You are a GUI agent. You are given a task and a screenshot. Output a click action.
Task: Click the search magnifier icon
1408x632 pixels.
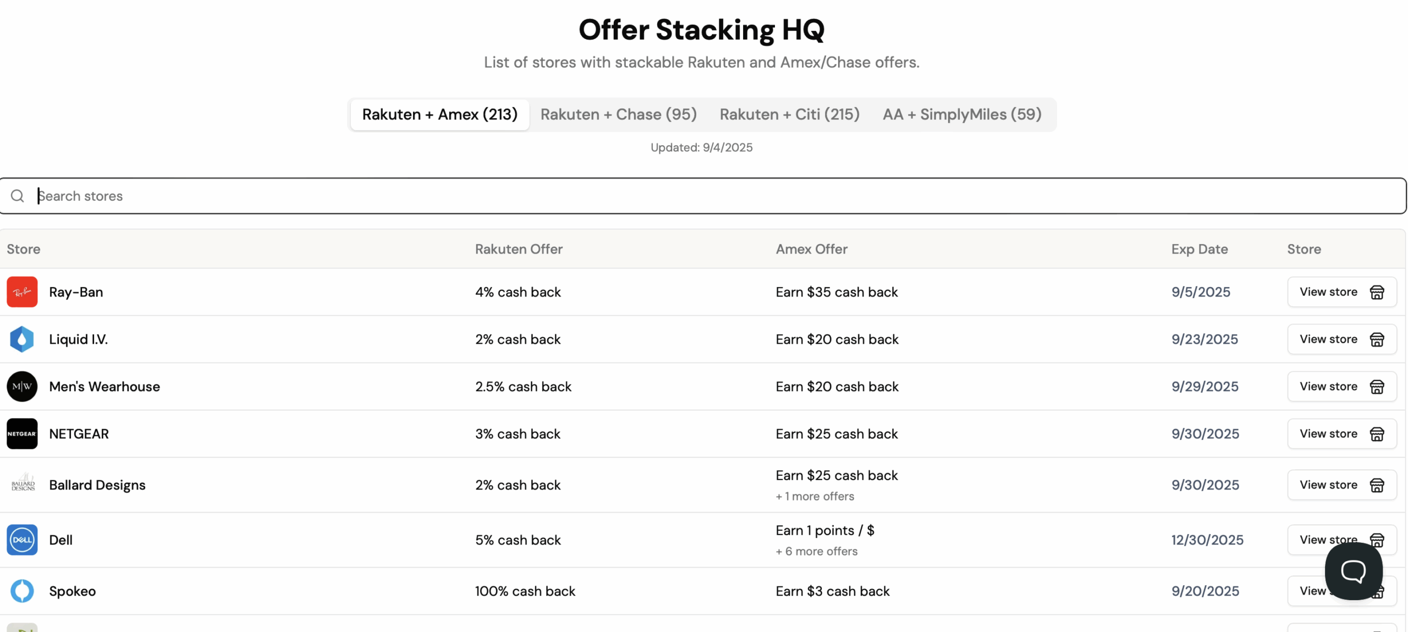tap(18, 196)
